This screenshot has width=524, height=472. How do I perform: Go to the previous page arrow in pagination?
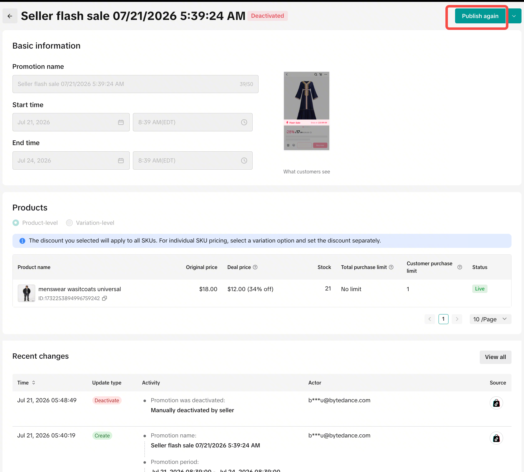pos(430,319)
